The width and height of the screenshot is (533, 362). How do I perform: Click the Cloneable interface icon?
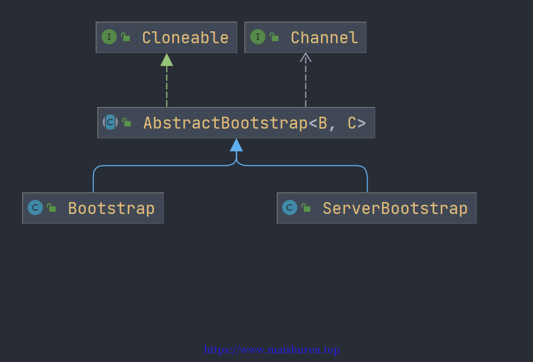click(109, 37)
